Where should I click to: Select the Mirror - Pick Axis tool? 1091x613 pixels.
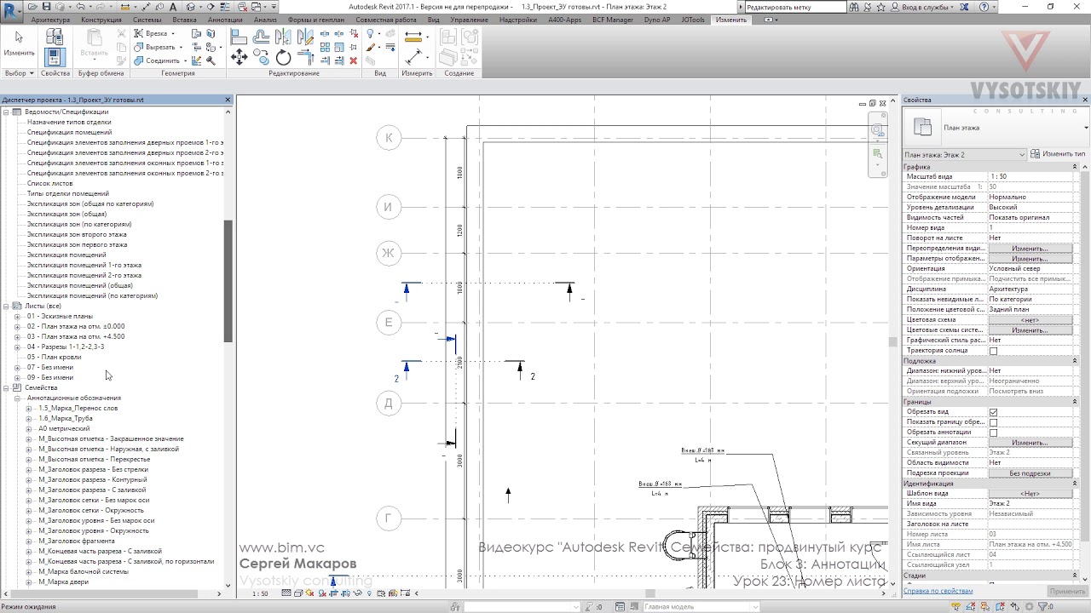(x=284, y=37)
